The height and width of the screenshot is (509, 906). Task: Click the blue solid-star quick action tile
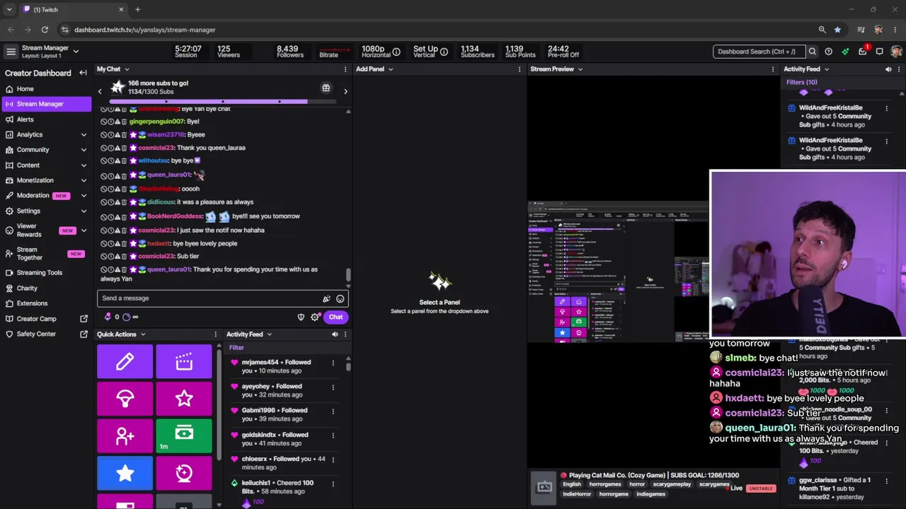[125, 473]
